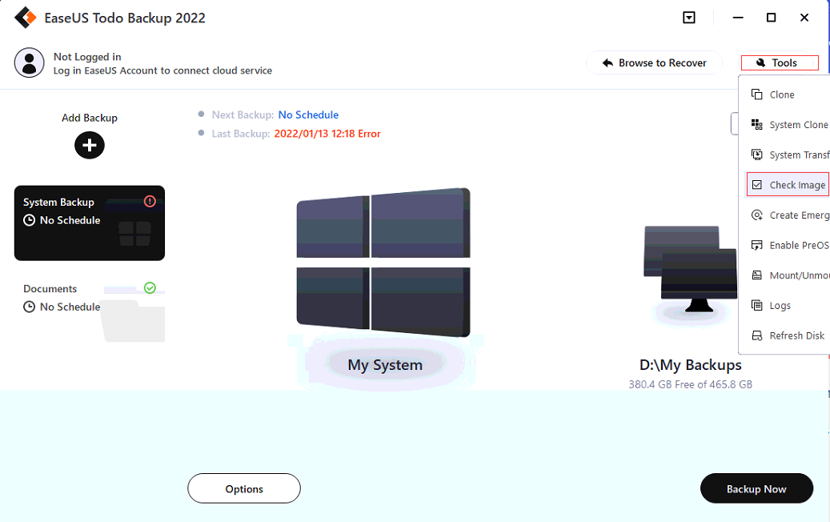The image size is (830, 522).
Task: Click the red error icon on System Backup
Action: (x=150, y=201)
